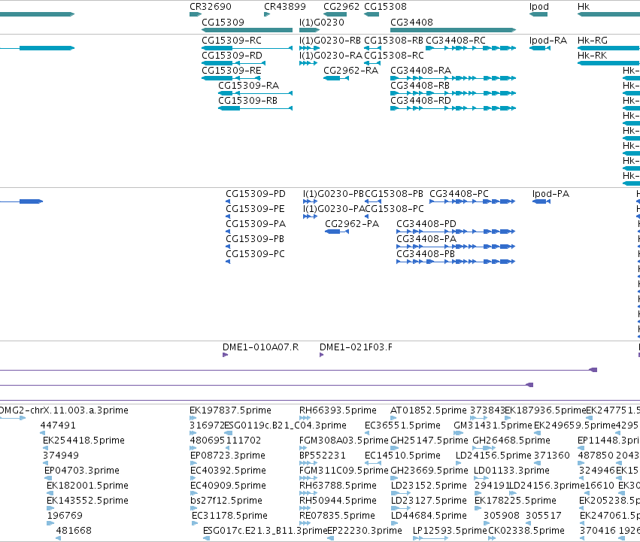The image size is (640, 542).
Task: Click the RH63788.5prime EST label
Action: coord(338,486)
